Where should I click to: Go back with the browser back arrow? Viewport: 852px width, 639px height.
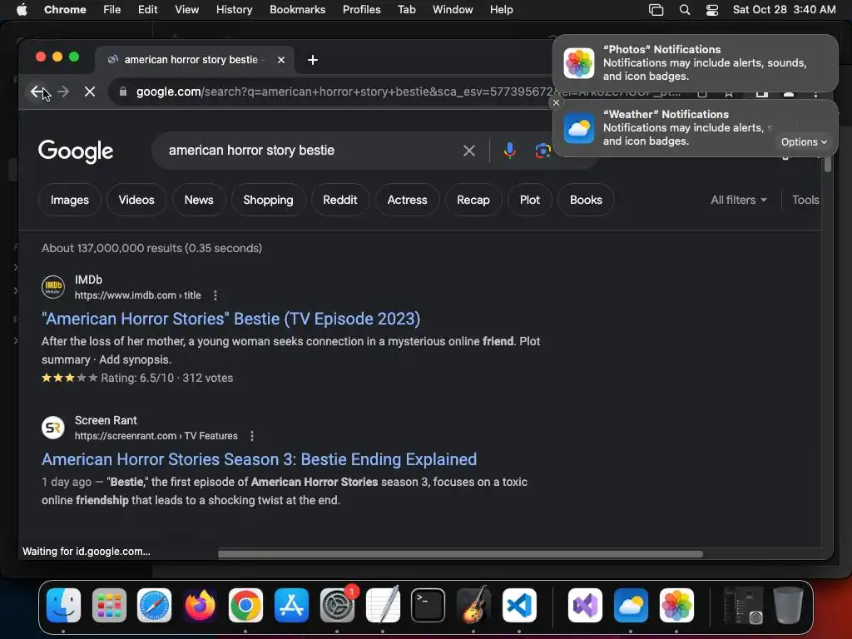click(x=37, y=92)
